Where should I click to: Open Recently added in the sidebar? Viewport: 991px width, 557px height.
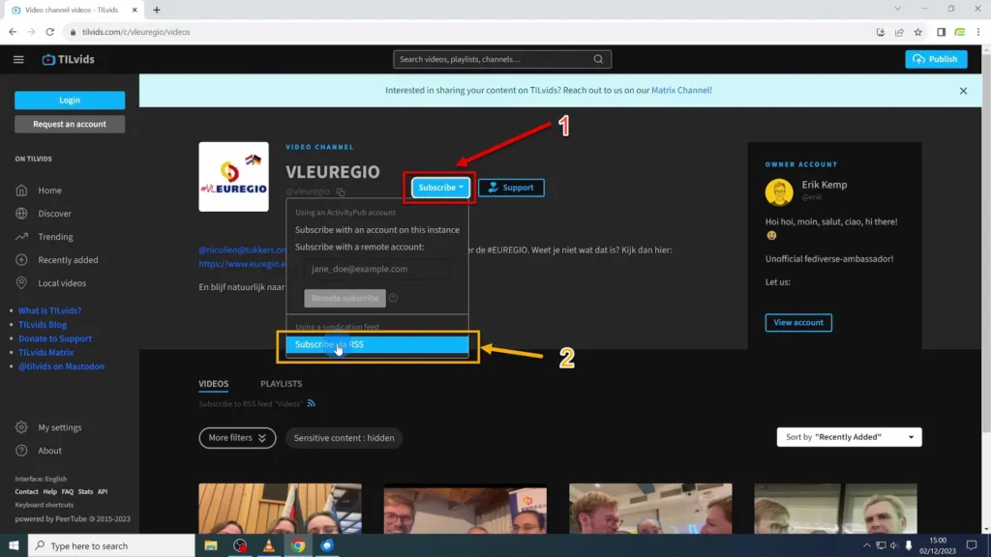pyautogui.click(x=70, y=259)
